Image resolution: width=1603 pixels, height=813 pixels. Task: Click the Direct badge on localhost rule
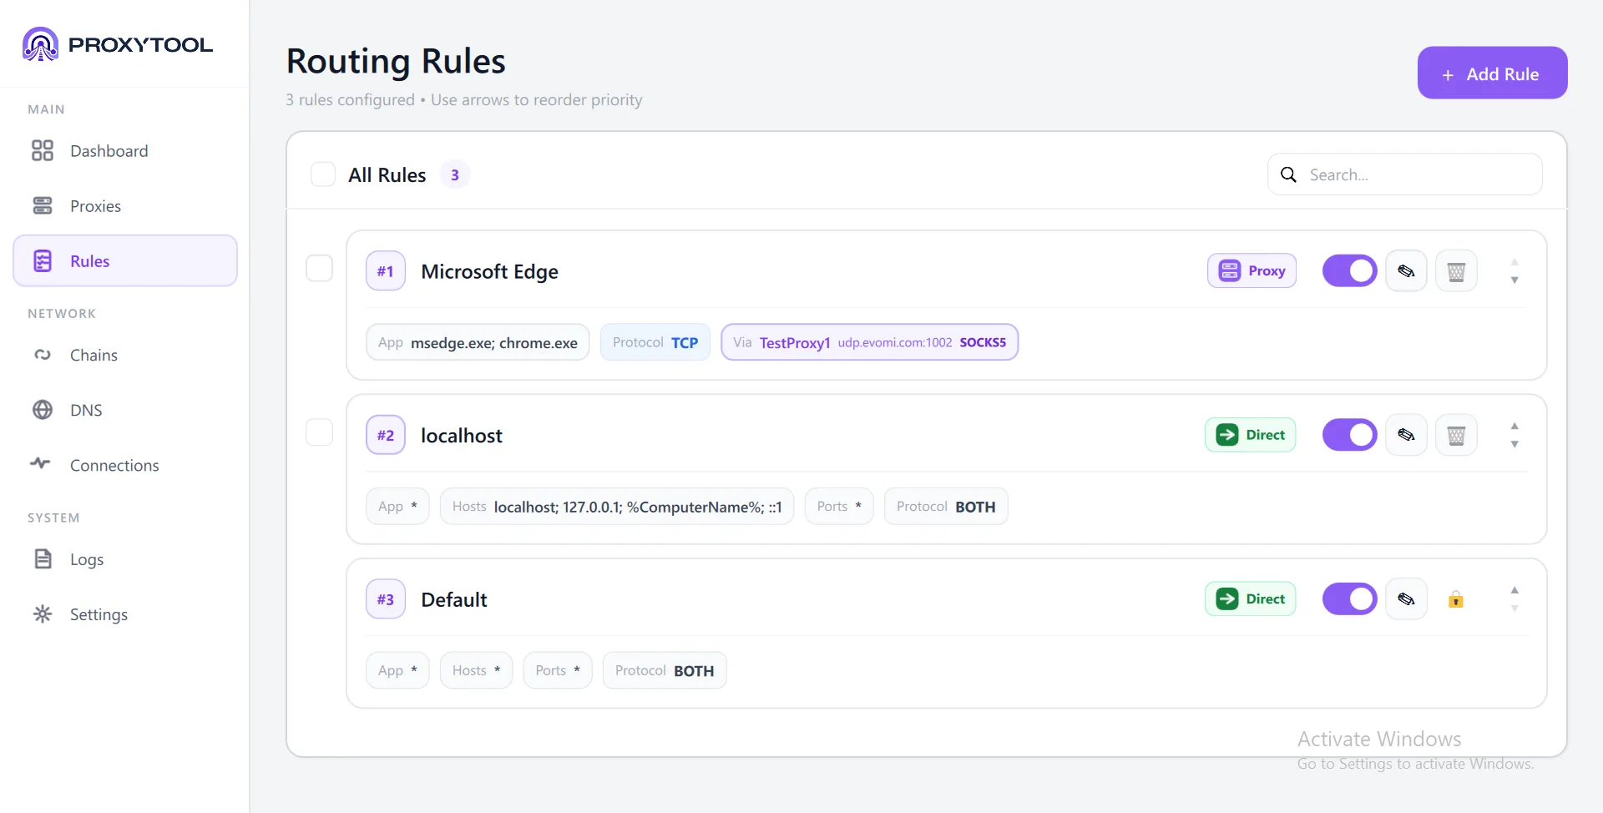click(1250, 435)
